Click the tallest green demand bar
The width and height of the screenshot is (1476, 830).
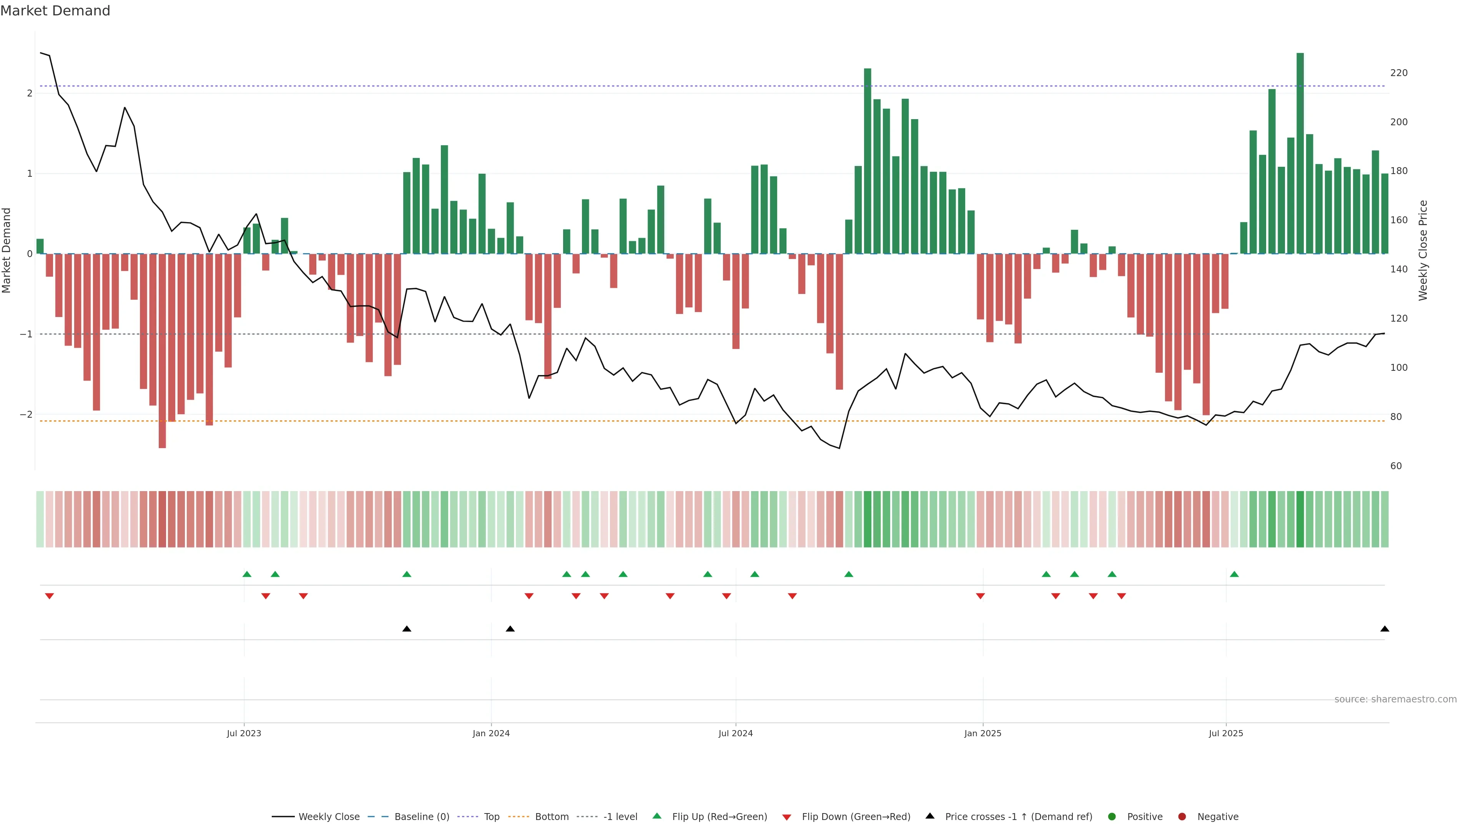(1300, 154)
